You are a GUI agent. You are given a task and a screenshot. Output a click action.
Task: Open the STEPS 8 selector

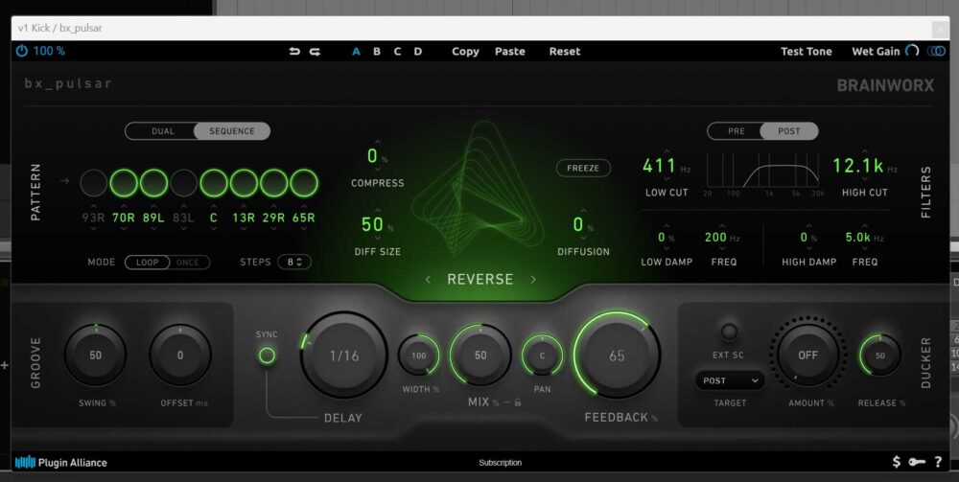coord(294,262)
